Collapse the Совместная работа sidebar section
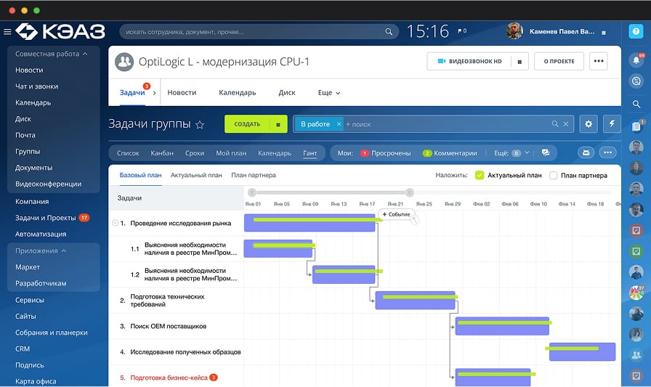The height and width of the screenshot is (387, 651). [85, 54]
